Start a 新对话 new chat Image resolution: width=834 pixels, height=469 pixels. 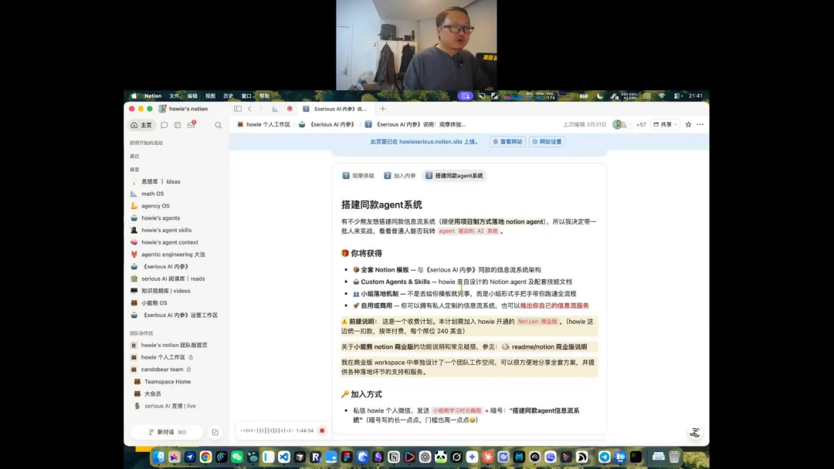[x=167, y=432]
